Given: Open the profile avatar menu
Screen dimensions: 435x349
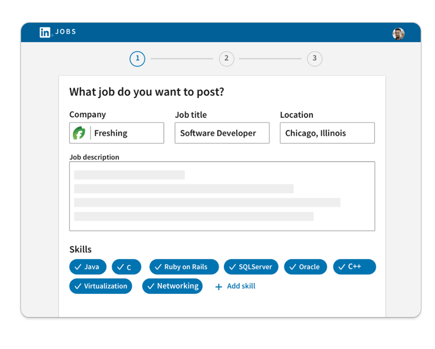Looking at the screenshot, I should pyautogui.click(x=398, y=34).
